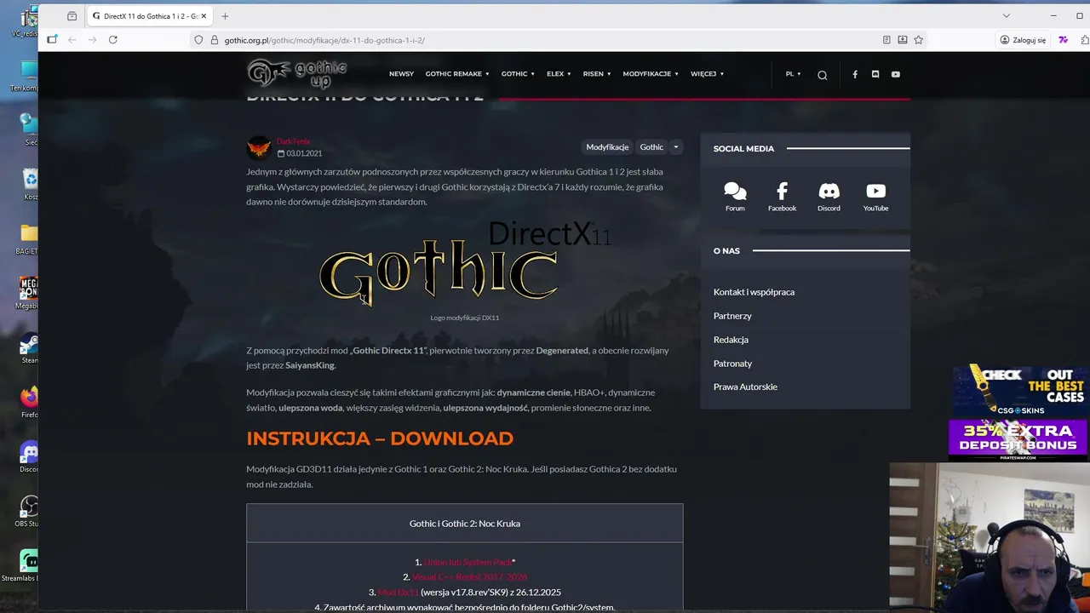Click the Mod Dx11 download link

[398, 592]
